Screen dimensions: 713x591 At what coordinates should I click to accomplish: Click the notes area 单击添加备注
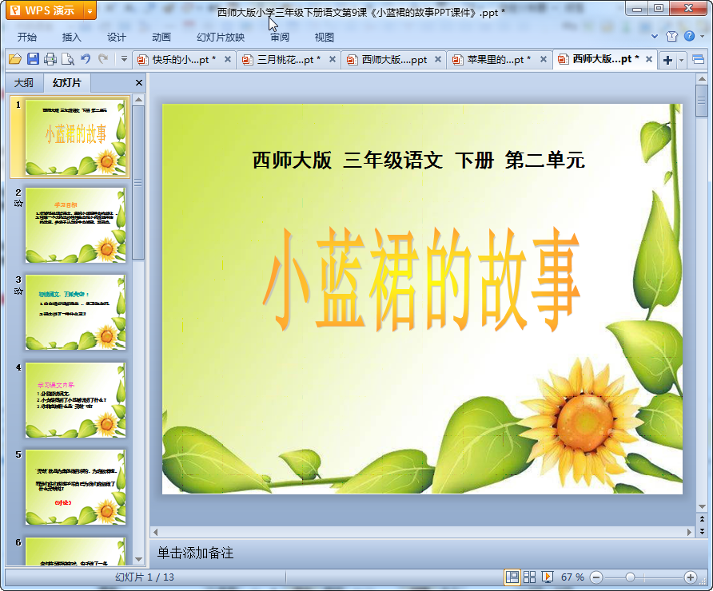click(195, 553)
